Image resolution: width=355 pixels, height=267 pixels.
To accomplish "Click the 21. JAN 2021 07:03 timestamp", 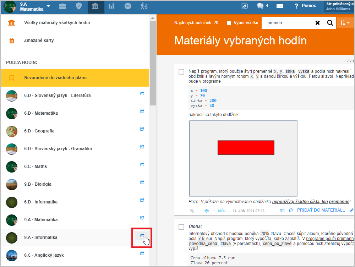I will tap(248, 211).
